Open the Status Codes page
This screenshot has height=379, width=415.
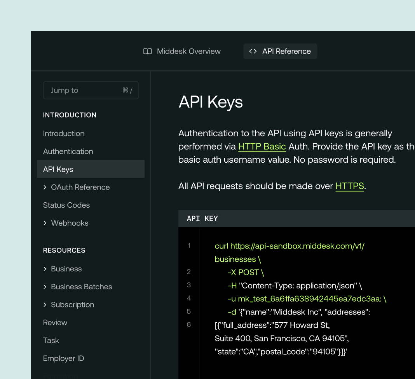tap(66, 205)
